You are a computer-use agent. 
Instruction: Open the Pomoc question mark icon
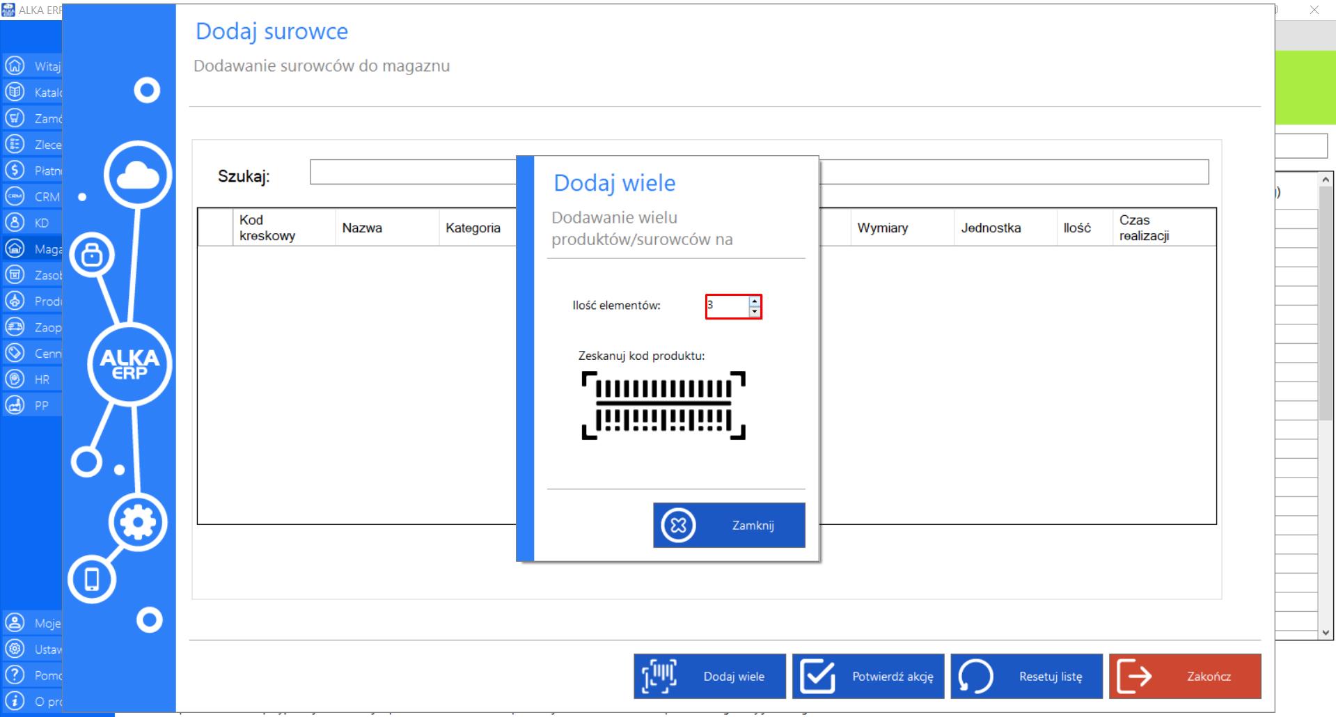[15, 675]
